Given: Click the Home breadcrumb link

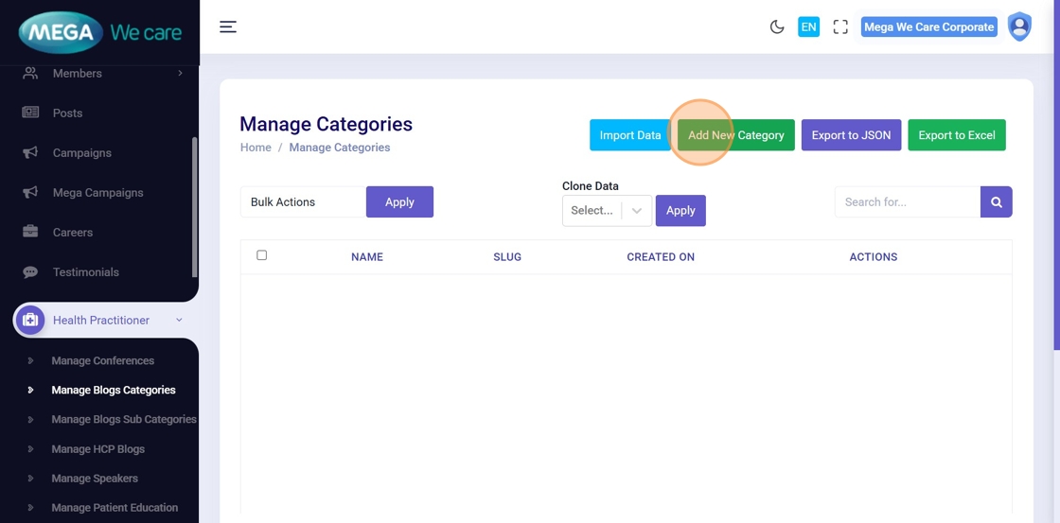Looking at the screenshot, I should (x=256, y=148).
